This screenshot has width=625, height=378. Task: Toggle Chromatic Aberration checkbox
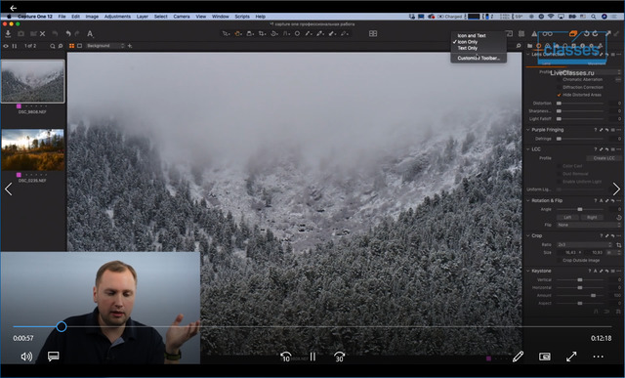pos(559,80)
